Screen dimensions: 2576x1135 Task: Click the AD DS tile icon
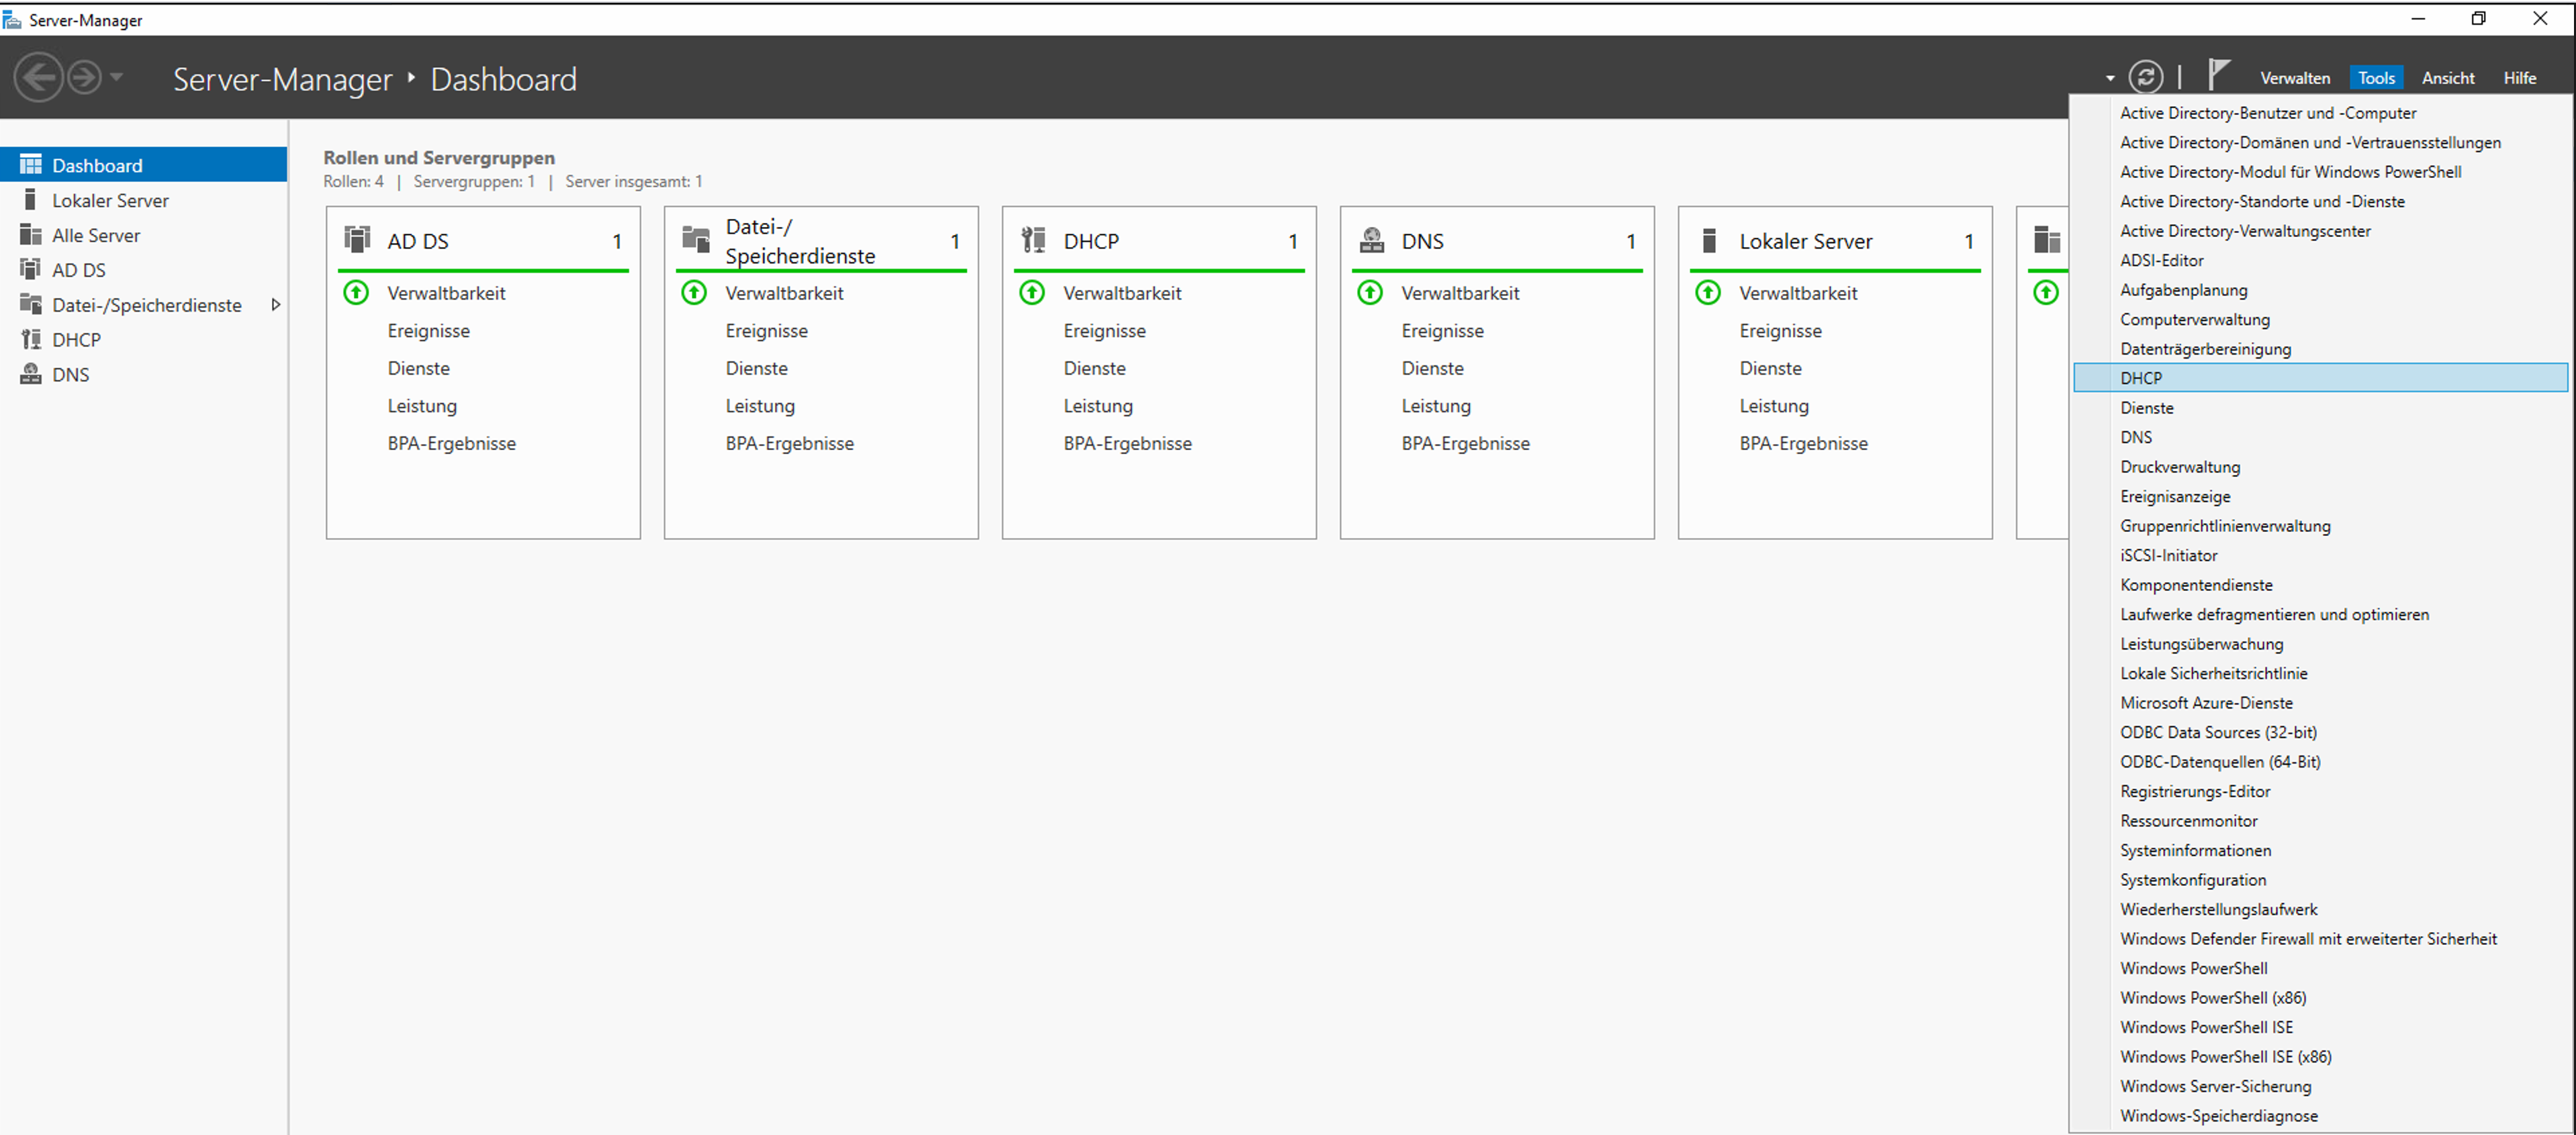[x=357, y=240]
